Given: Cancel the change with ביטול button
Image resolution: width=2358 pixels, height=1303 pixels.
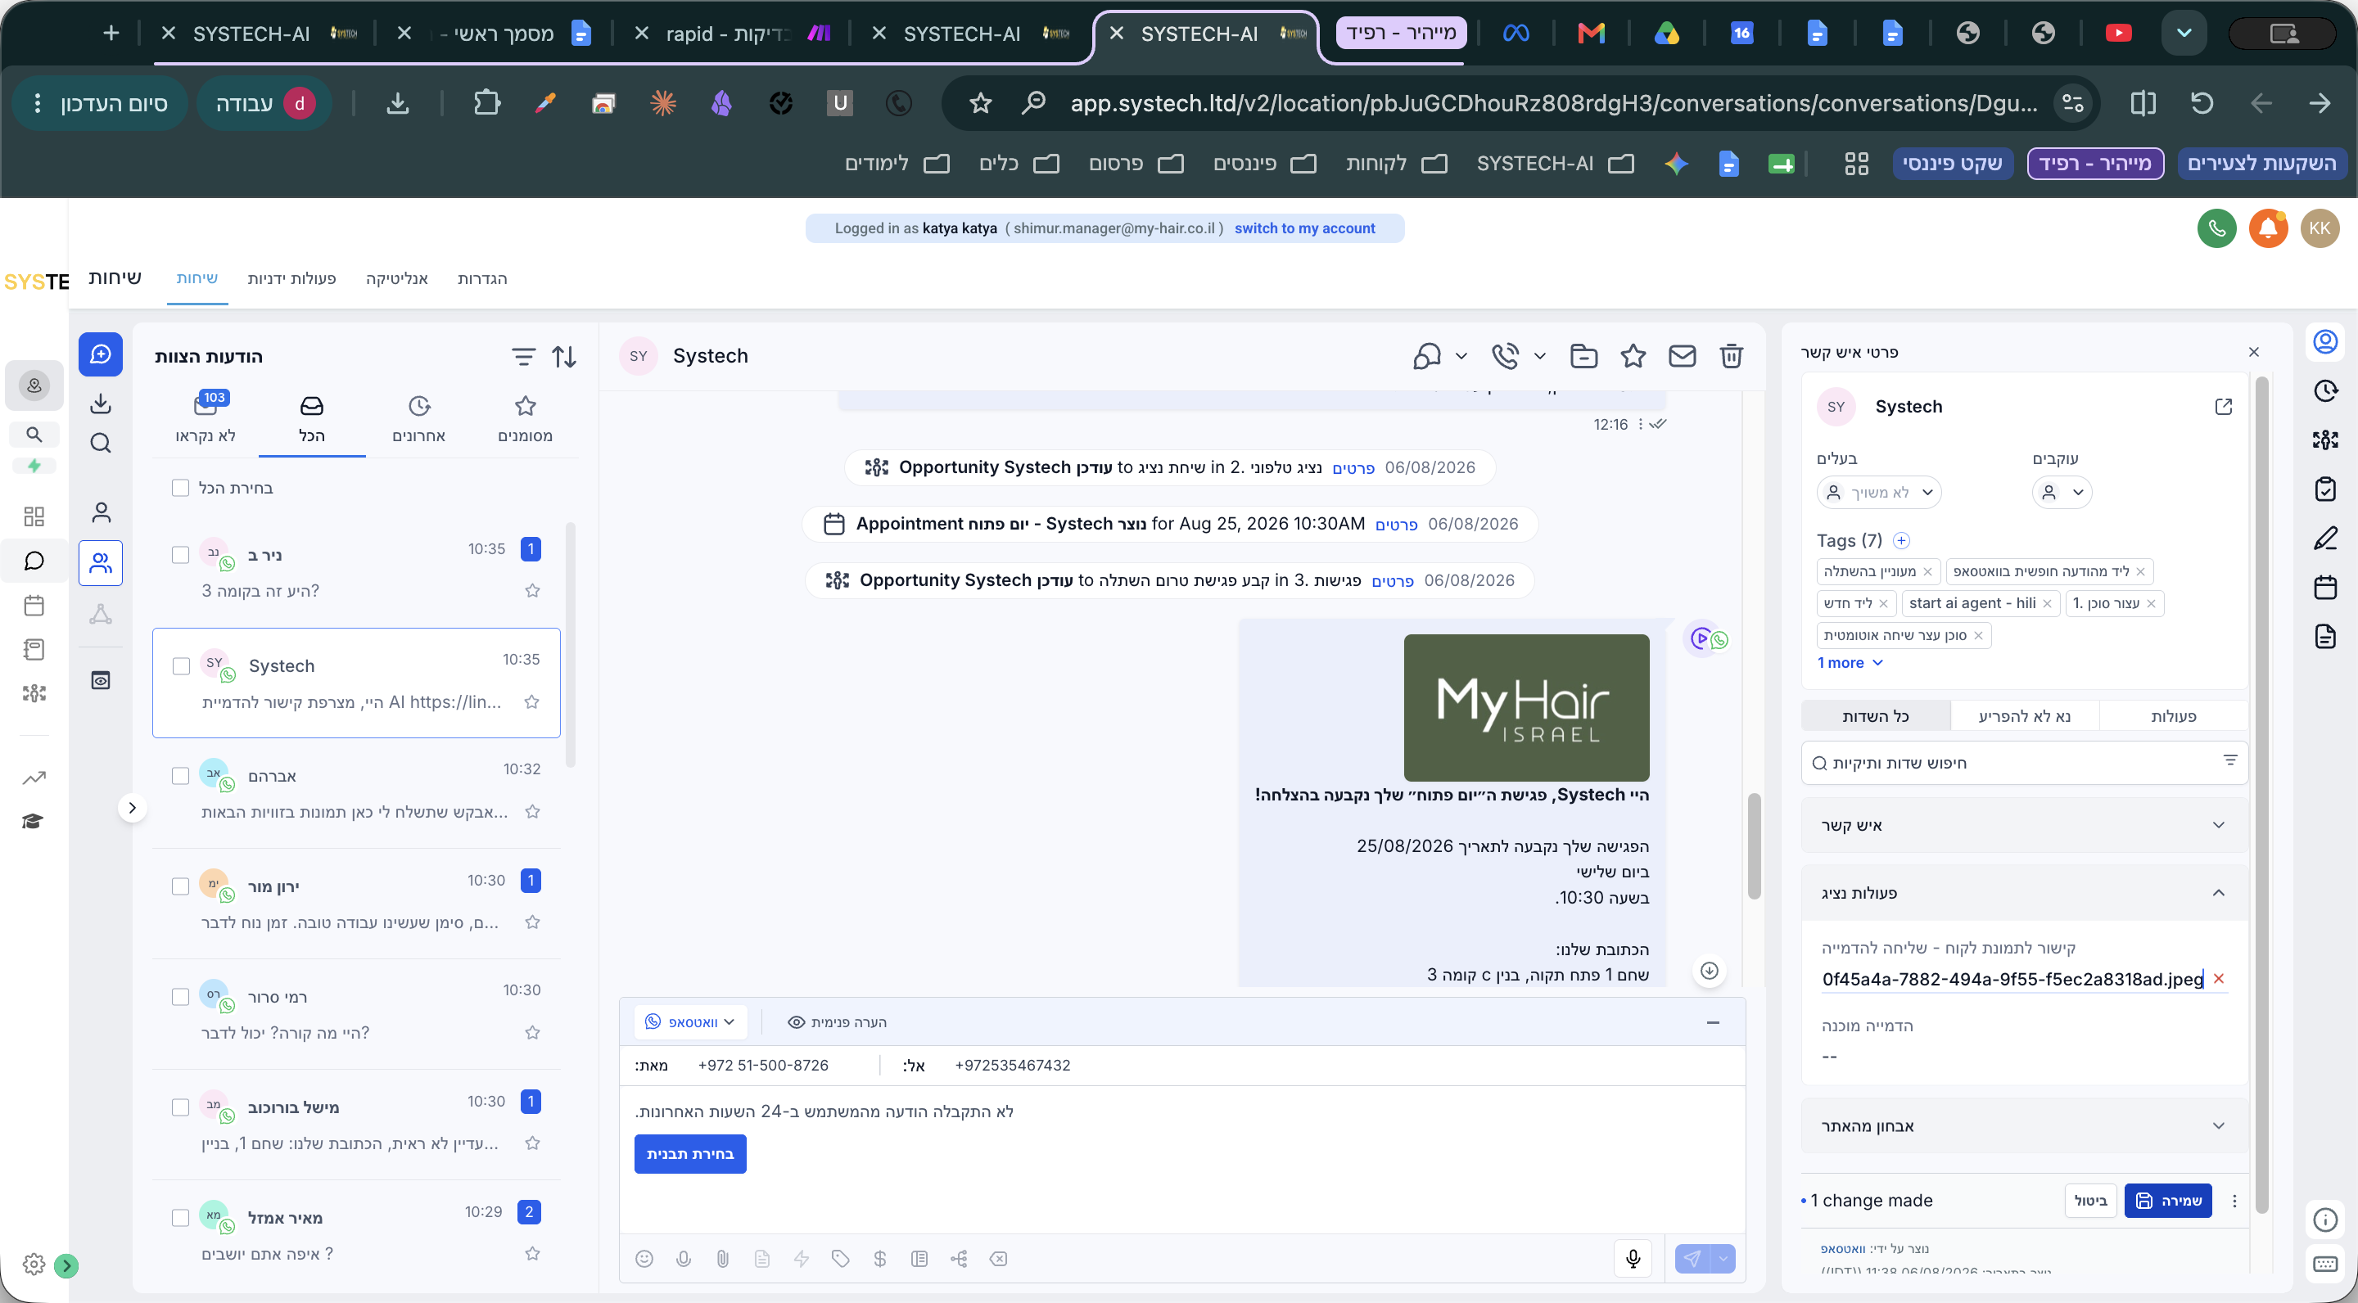Looking at the screenshot, I should click(x=2091, y=1201).
